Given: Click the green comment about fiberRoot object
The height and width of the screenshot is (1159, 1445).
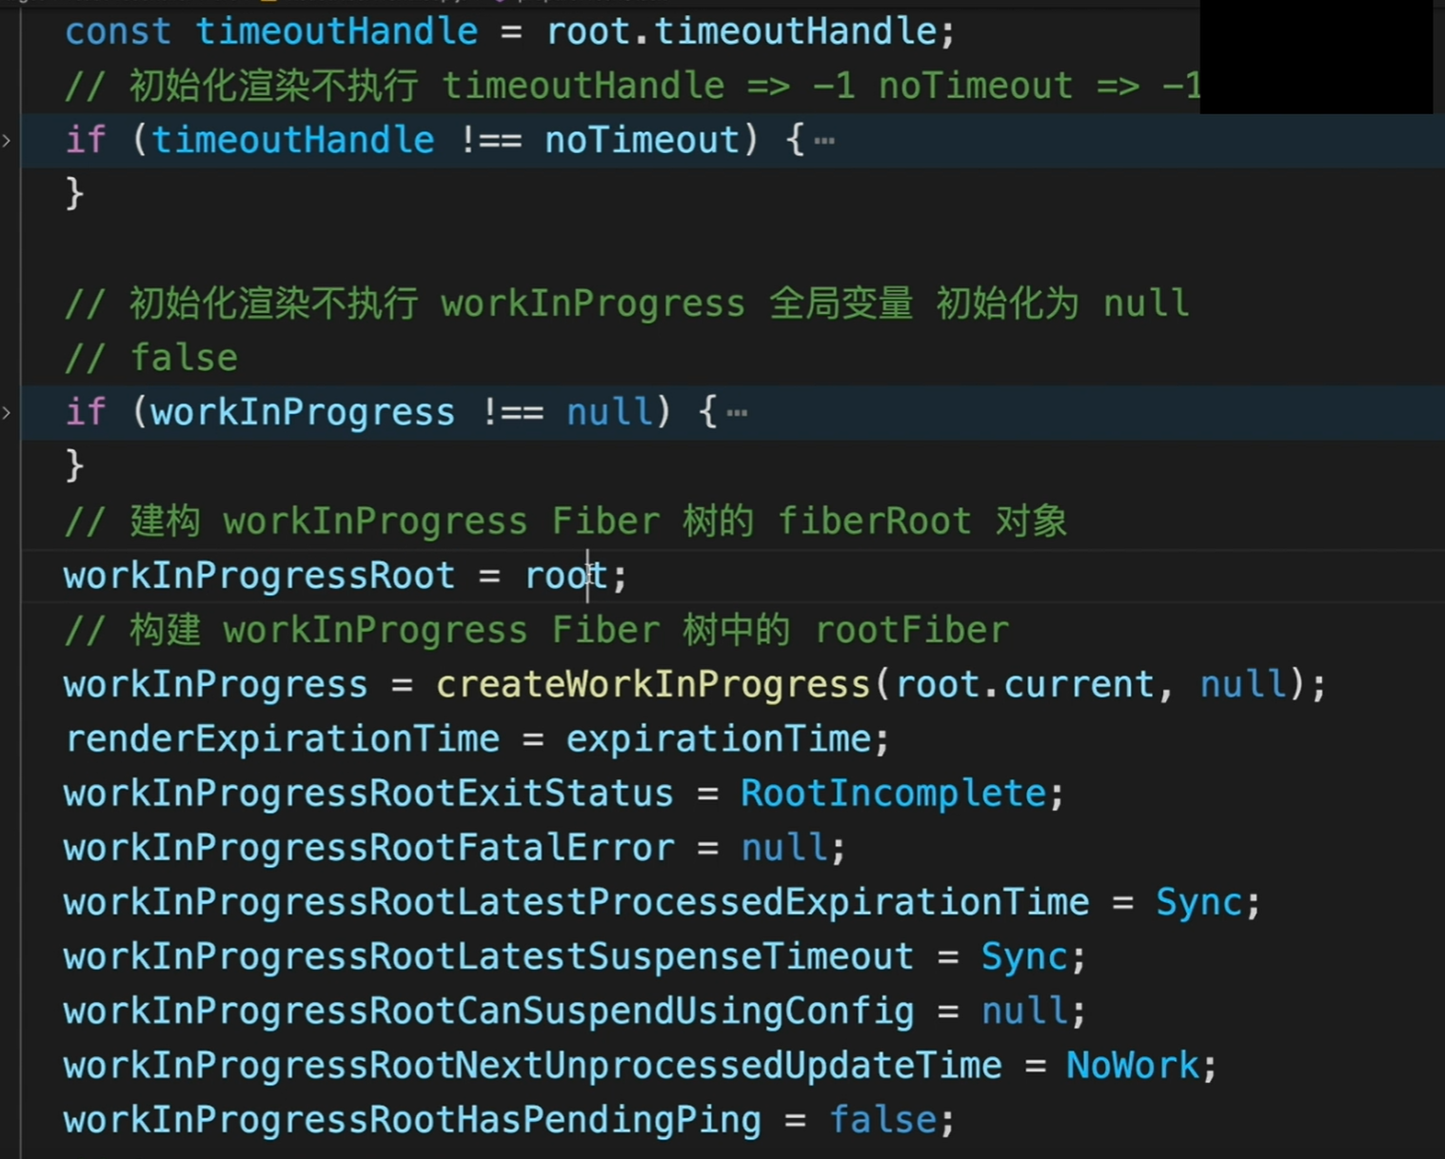Looking at the screenshot, I should pyautogui.click(x=564, y=521).
